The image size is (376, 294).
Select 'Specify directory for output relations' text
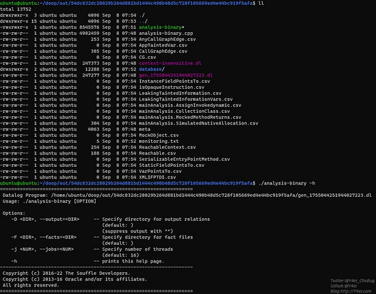point(156,219)
